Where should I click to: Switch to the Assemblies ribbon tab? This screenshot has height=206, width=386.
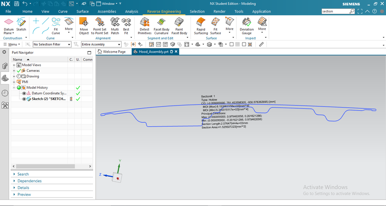pyautogui.click(x=107, y=11)
